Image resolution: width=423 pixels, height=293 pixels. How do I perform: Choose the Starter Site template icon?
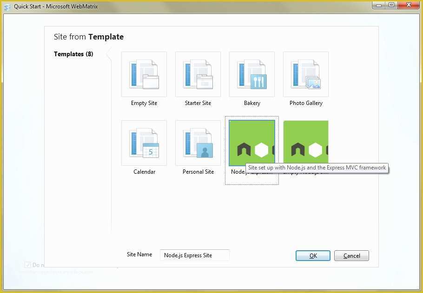point(198,74)
